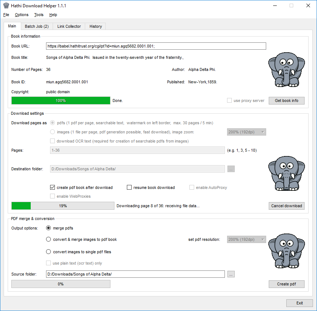Click the Published value New-York,1859.

(203, 82)
